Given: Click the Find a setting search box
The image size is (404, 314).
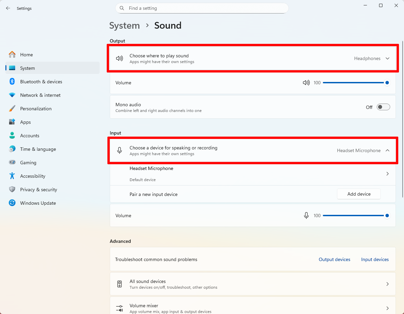Looking at the screenshot, I should [202, 8].
